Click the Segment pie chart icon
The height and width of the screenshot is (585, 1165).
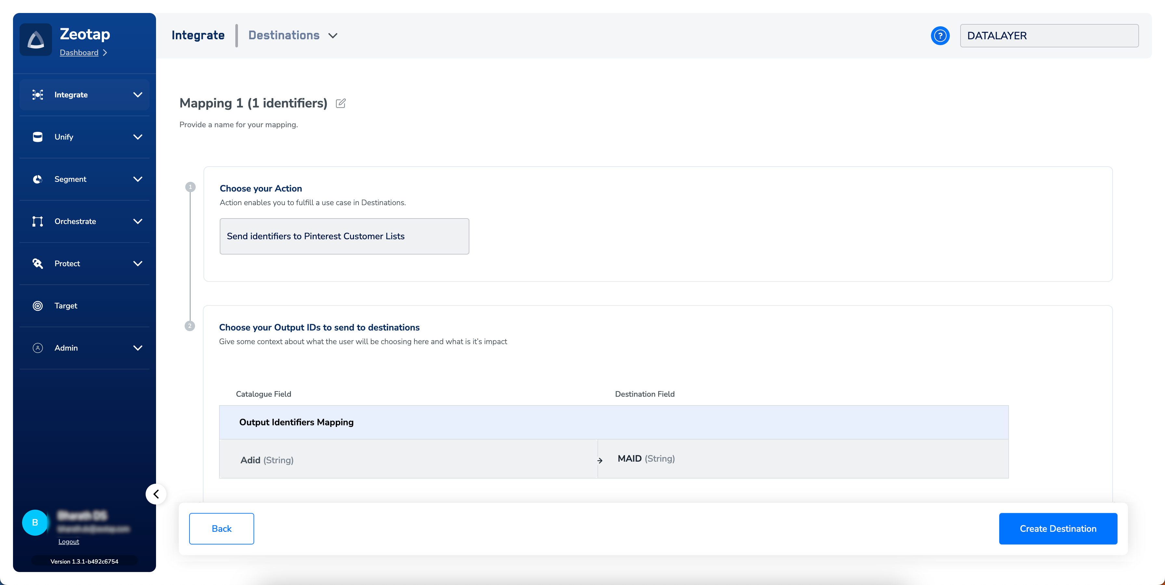click(x=37, y=179)
